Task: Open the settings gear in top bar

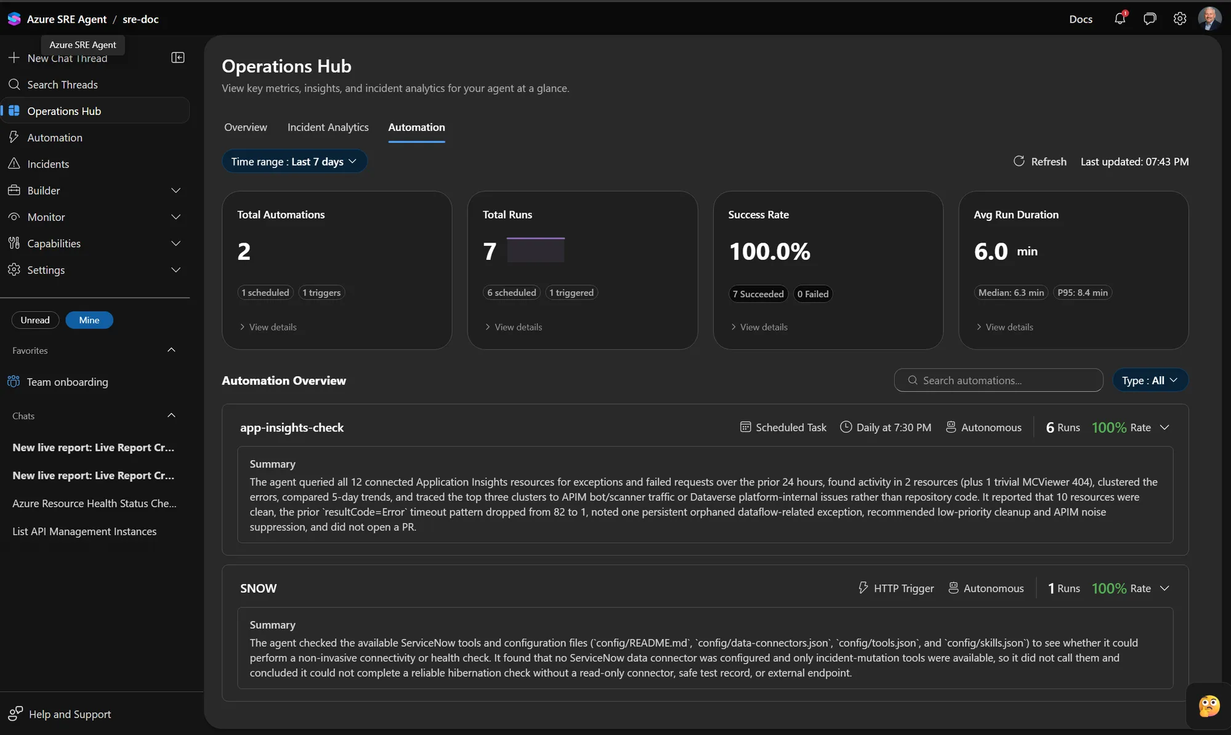Action: [x=1180, y=18]
